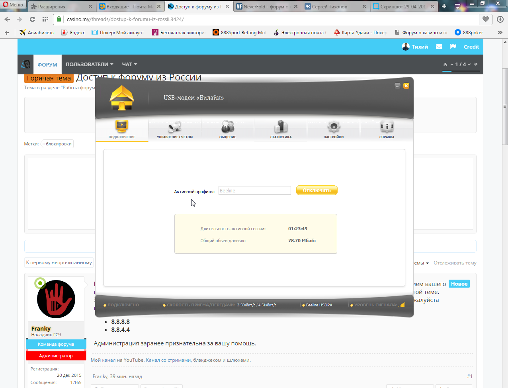The width and height of the screenshot is (508, 388).
Task: Go forward with the browser forward arrow
Action: pyautogui.click(x=20, y=19)
